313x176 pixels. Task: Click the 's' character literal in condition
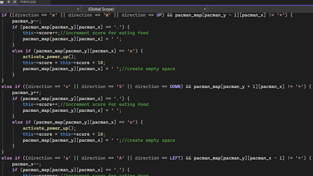click(x=67, y=86)
